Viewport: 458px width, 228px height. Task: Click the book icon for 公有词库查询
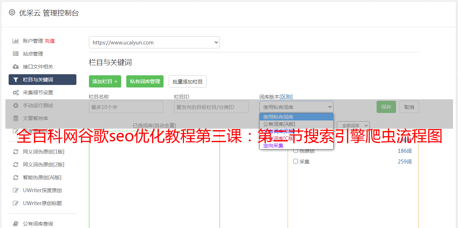click(16, 224)
